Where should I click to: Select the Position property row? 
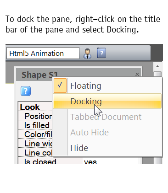tap(35, 116)
